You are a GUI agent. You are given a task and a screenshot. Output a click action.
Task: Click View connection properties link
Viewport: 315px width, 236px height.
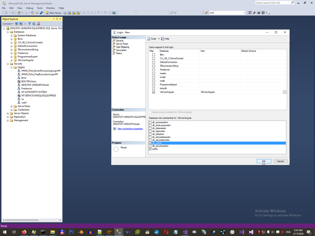click(130, 129)
